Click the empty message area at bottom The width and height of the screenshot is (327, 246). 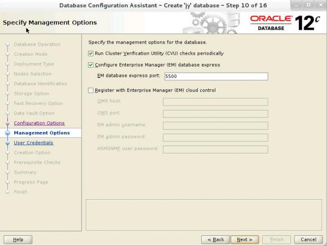[204, 215]
